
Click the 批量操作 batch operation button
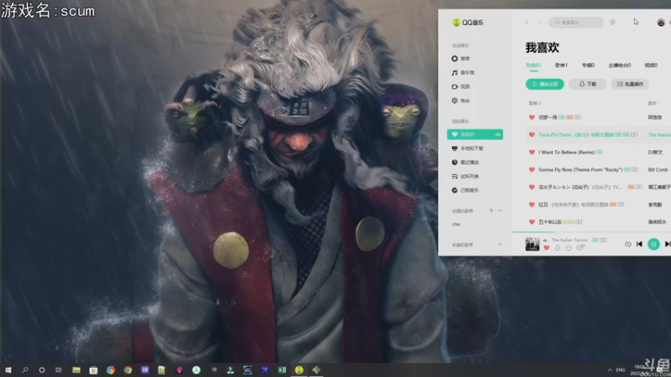630,85
